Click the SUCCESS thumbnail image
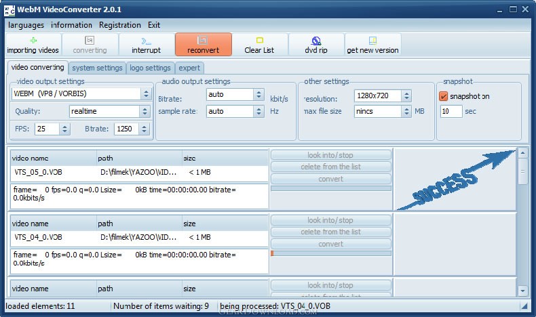 pos(455,179)
